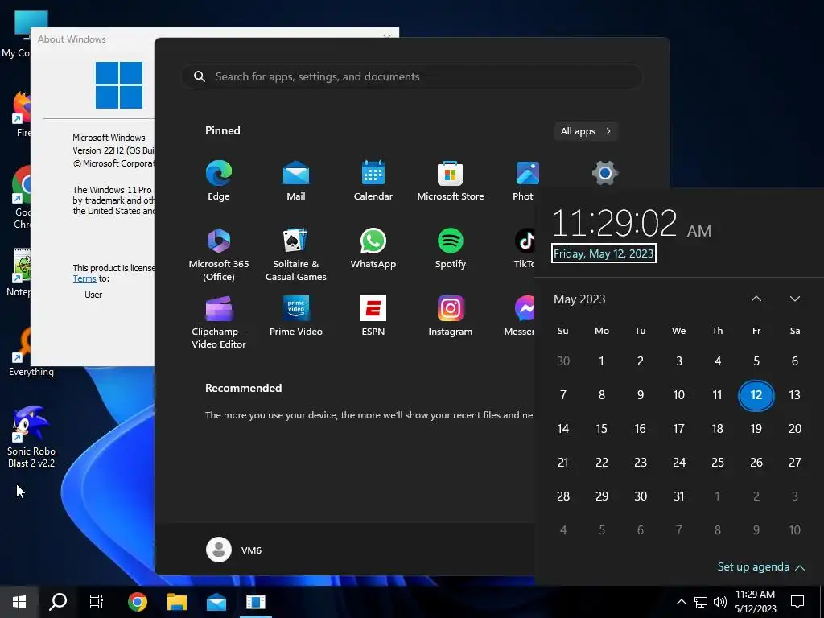Select the greyed 30 in the calendar's first row
This screenshot has width=824, height=618.
click(562, 361)
